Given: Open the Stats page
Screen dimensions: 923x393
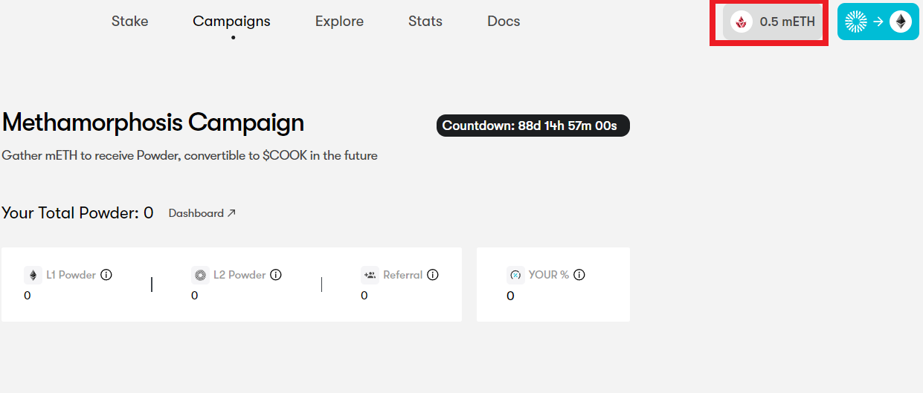Looking at the screenshot, I should 425,21.
